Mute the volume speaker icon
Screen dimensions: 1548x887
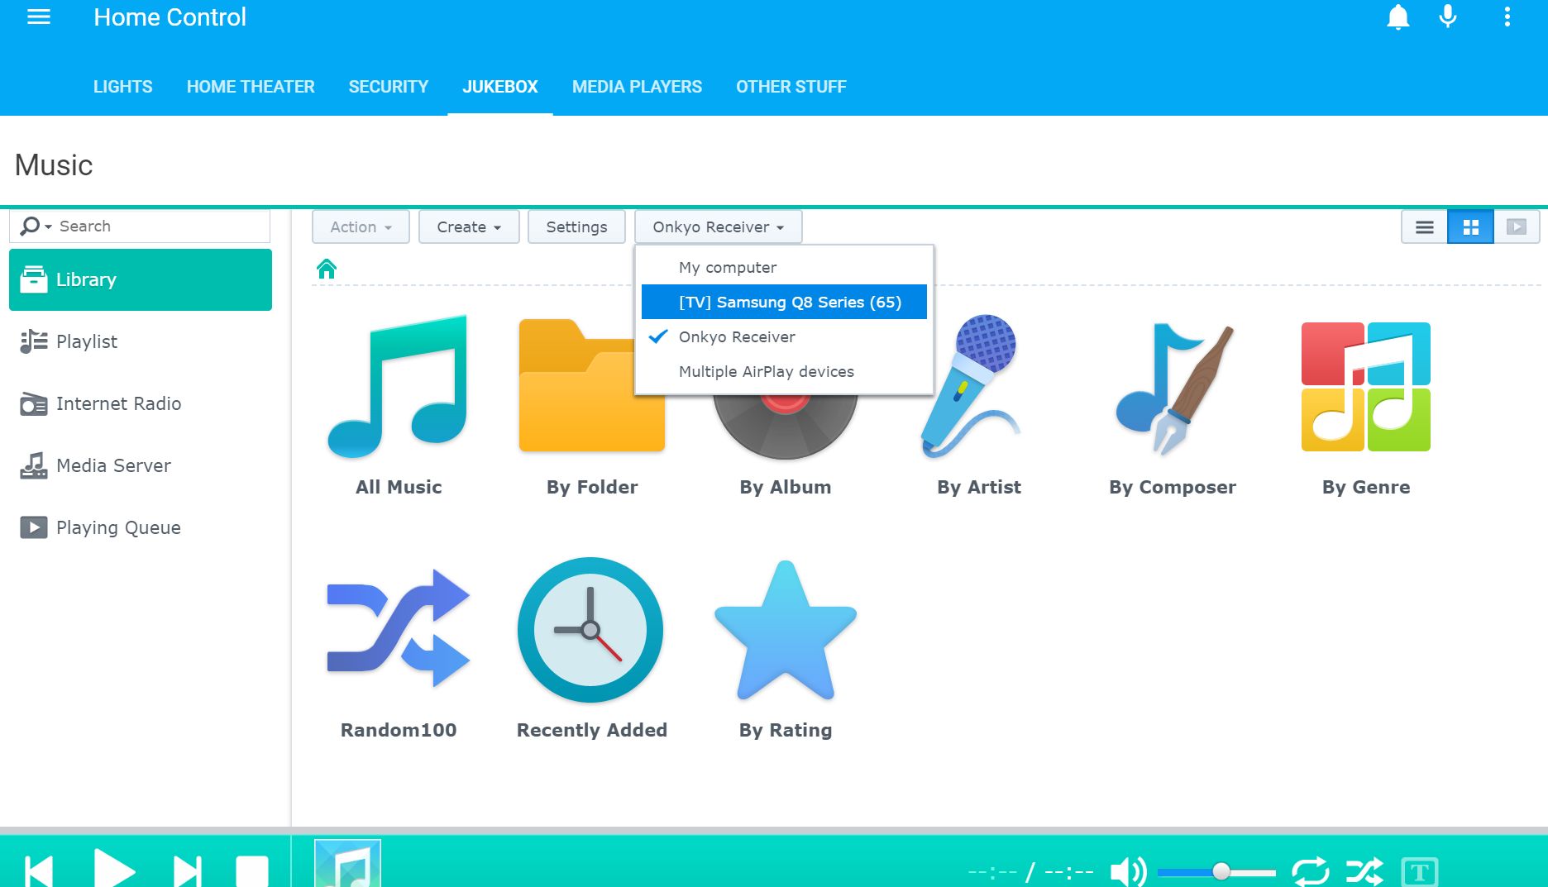[x=1128, y=871]
